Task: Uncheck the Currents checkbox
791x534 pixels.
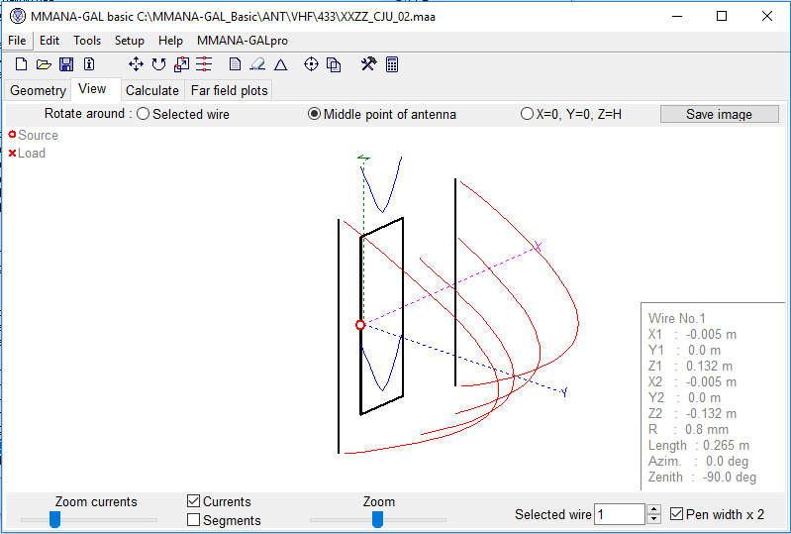Action: 194,501
